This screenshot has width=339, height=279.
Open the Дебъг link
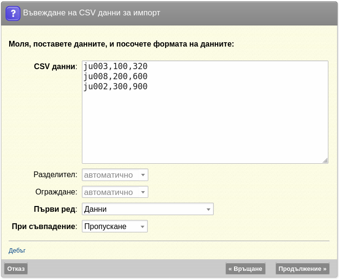click(x=17, y=251)
